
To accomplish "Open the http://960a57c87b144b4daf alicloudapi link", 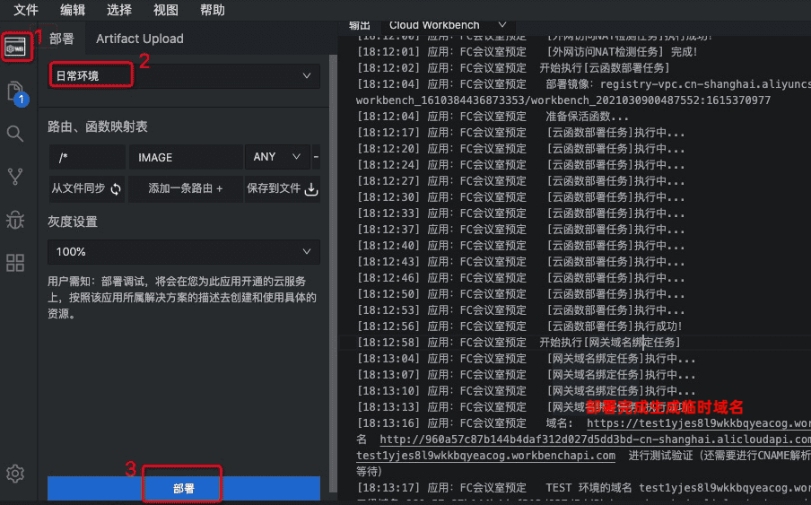I will pos(596,440).
